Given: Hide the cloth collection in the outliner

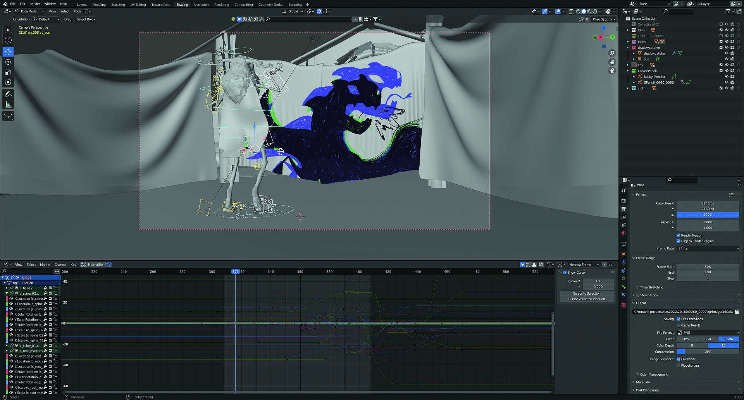Looking at the screenshot, I should [727, 88].
